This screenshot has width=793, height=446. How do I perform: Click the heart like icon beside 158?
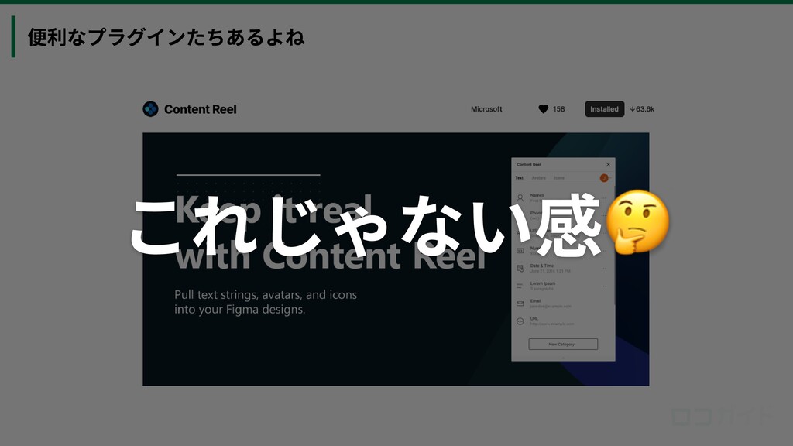coord(543,109)
